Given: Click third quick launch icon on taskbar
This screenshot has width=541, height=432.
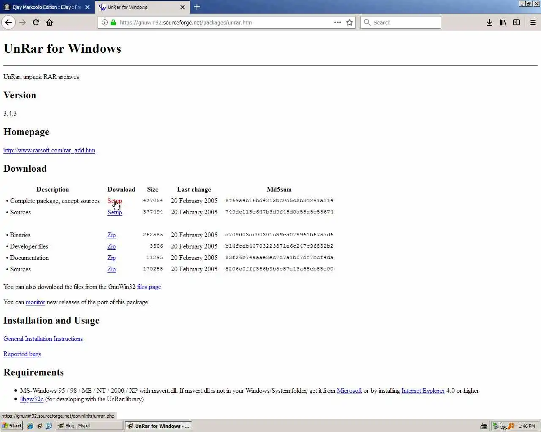Looking at the screenshot, I should (49, 426).
